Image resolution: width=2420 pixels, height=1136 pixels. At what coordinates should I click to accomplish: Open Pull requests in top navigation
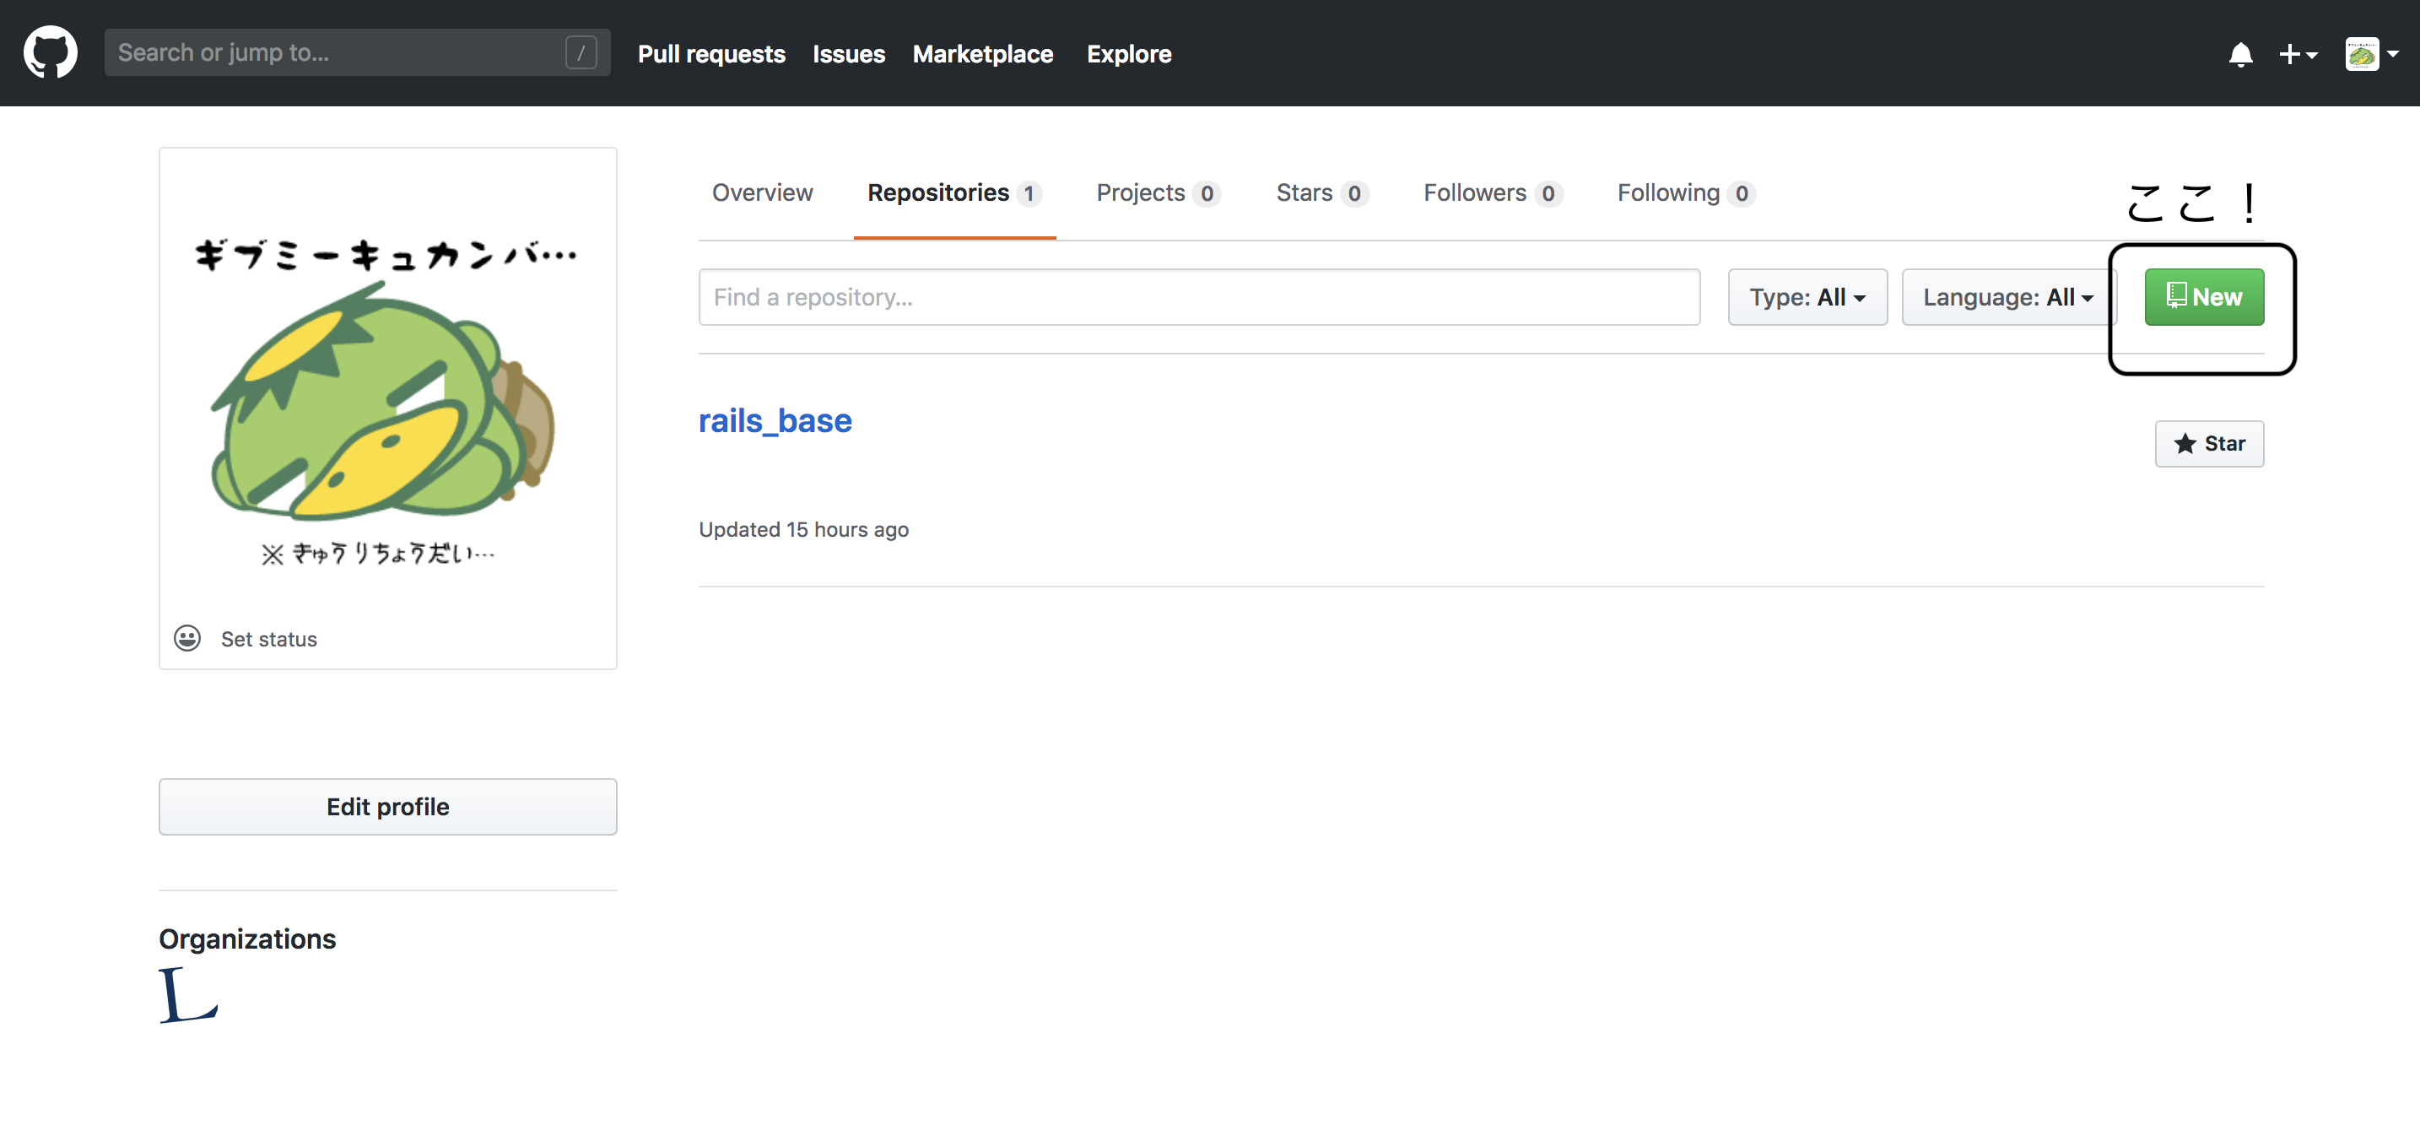pyautogui.click(x=711, y=53)
